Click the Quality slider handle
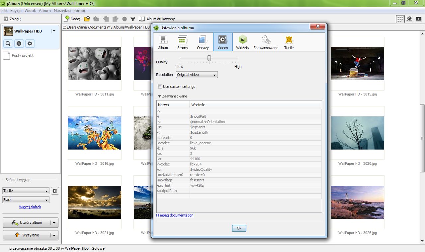Image resolution: width=425 pixels, height=252 pixels. (x=209, y=58)
